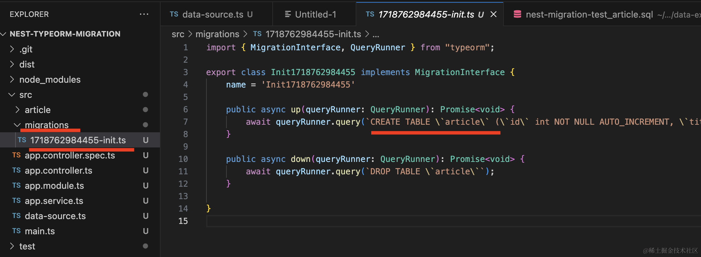Collapse the NEST-TYPEORM-MIGRATION root folder

pyautogui.click(x=4, y=34)
